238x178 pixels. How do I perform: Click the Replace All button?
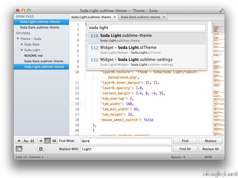[x=211, y=149]
